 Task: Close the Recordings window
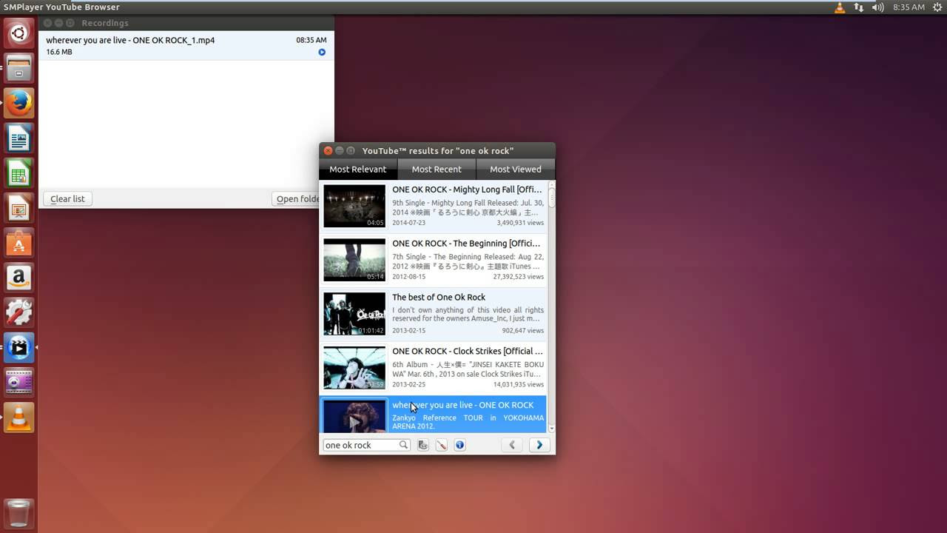(48, 24)
